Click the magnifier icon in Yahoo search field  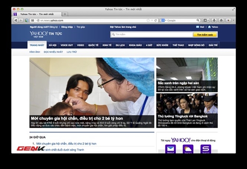click(113, 34)
